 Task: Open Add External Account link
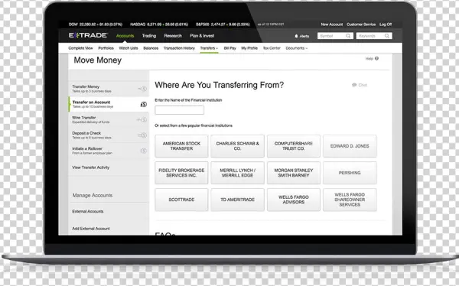91,229
